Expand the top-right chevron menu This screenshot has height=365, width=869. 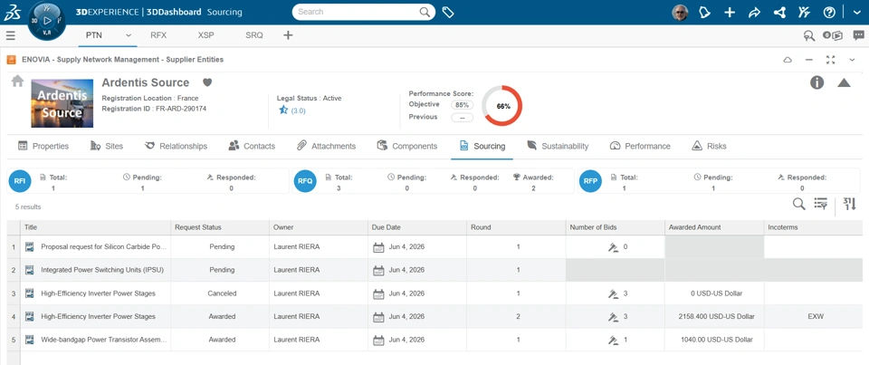pos(858,12)
